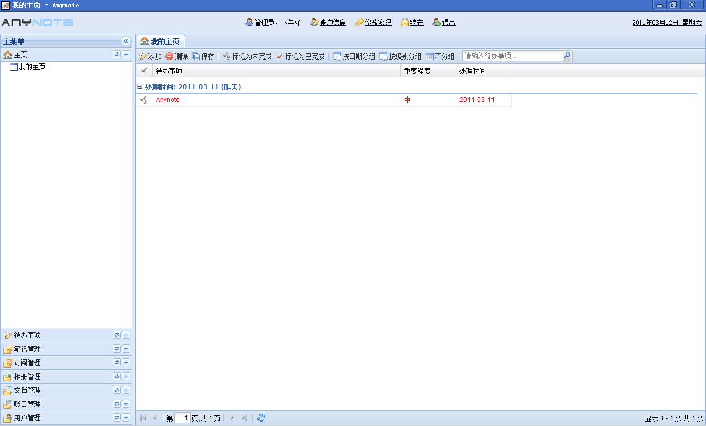Go to the last page
Image resolution: width=706 pixels, height=426 pixels.
(x=244, y=418)
